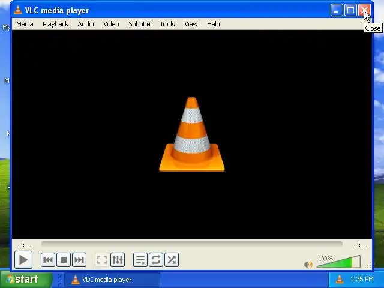
Task: Click the playback seek bar
Action: pos(192,244)
